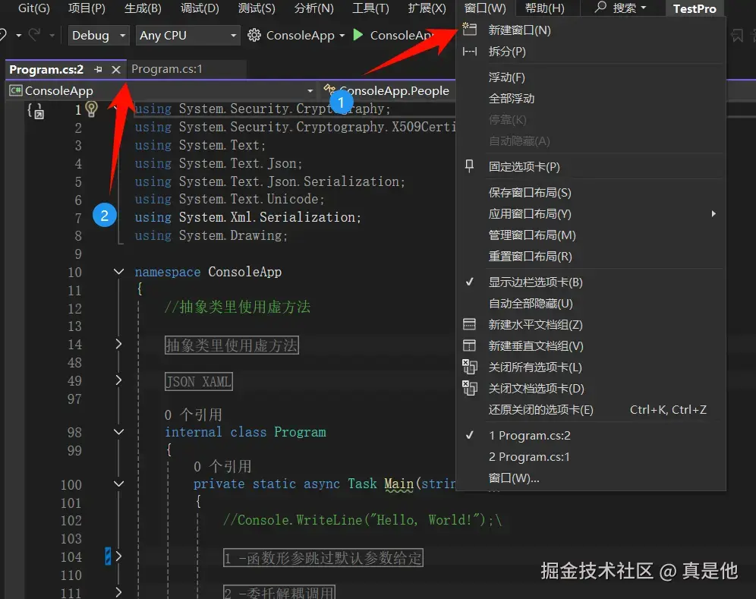Collapse the class Program block

point(118,432)
